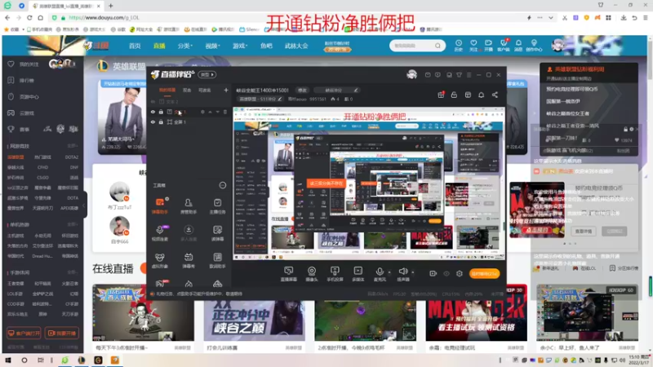
Task: Open settings gear of the selected source row
Action: 202,112
